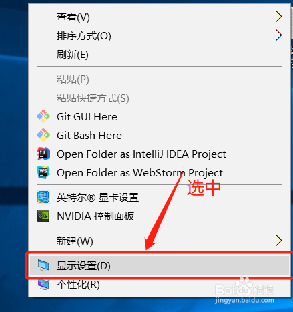The height and width of the screenshot is (312, 293).
Task: Choose Open Folder as IntelliJ IDEA Project
Action: pyautogui.click(x=160, y=154)
